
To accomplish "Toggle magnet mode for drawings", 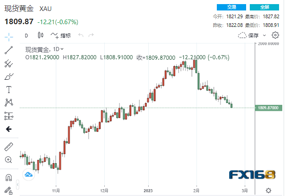I will [8, 177].
